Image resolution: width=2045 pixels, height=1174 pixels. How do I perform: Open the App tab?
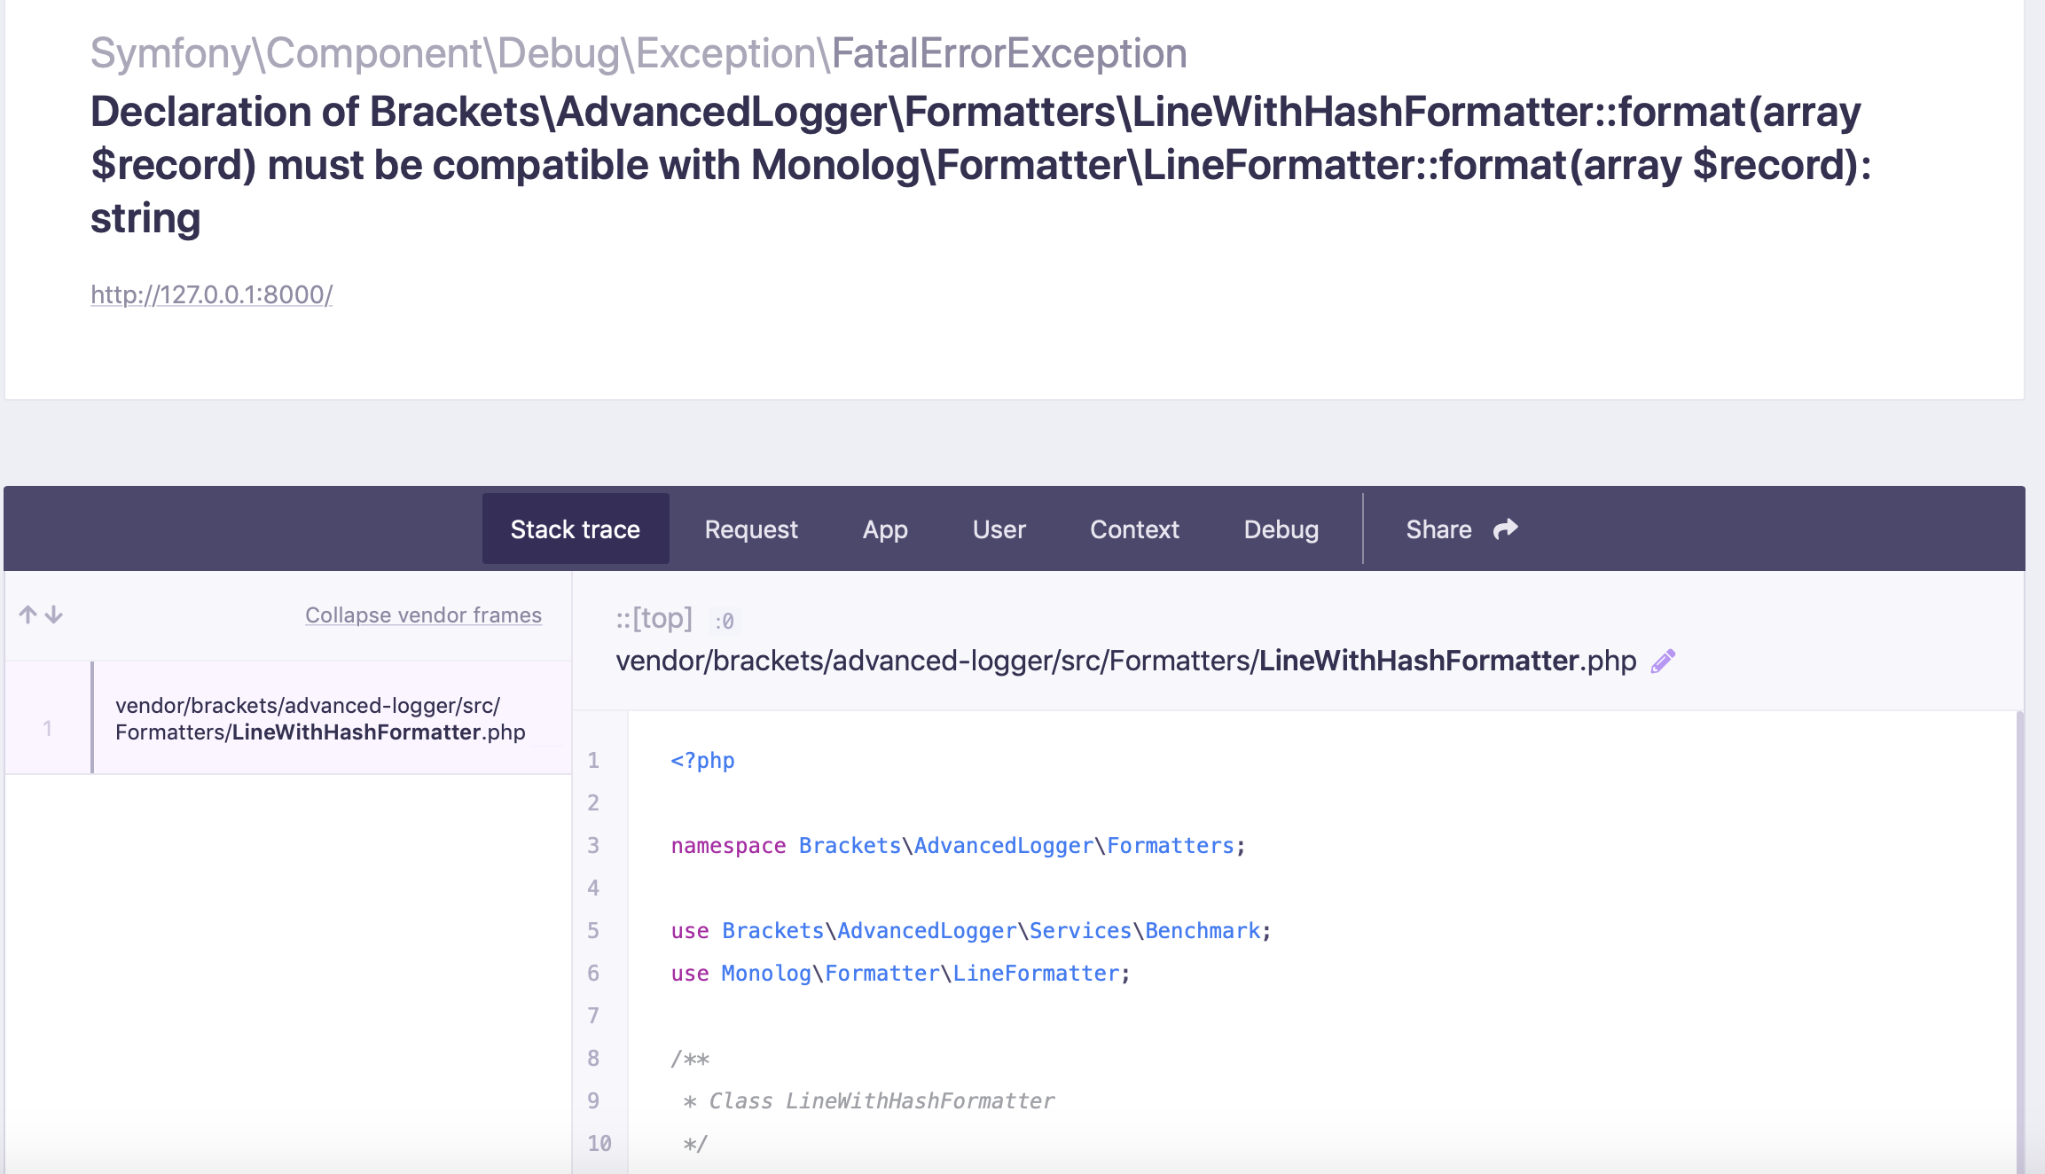pos(885,529)
